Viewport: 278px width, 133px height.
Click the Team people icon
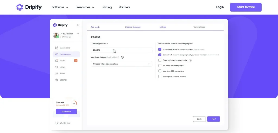coord(56,74)
